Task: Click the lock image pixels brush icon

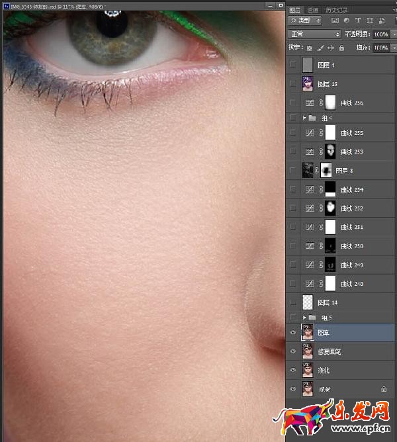Action: [x=320, y=48]
